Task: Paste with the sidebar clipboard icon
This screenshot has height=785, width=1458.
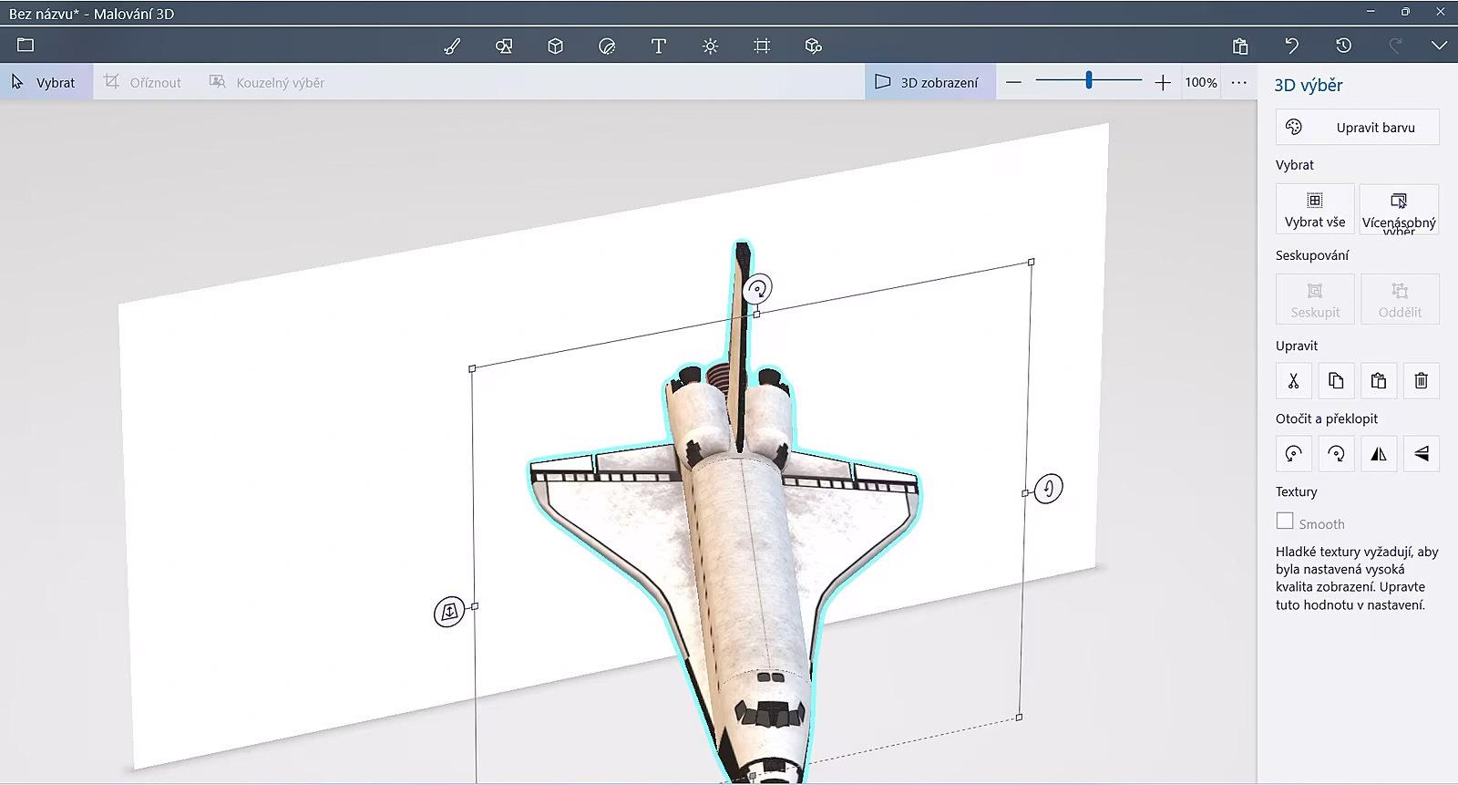Action: 1379,380
